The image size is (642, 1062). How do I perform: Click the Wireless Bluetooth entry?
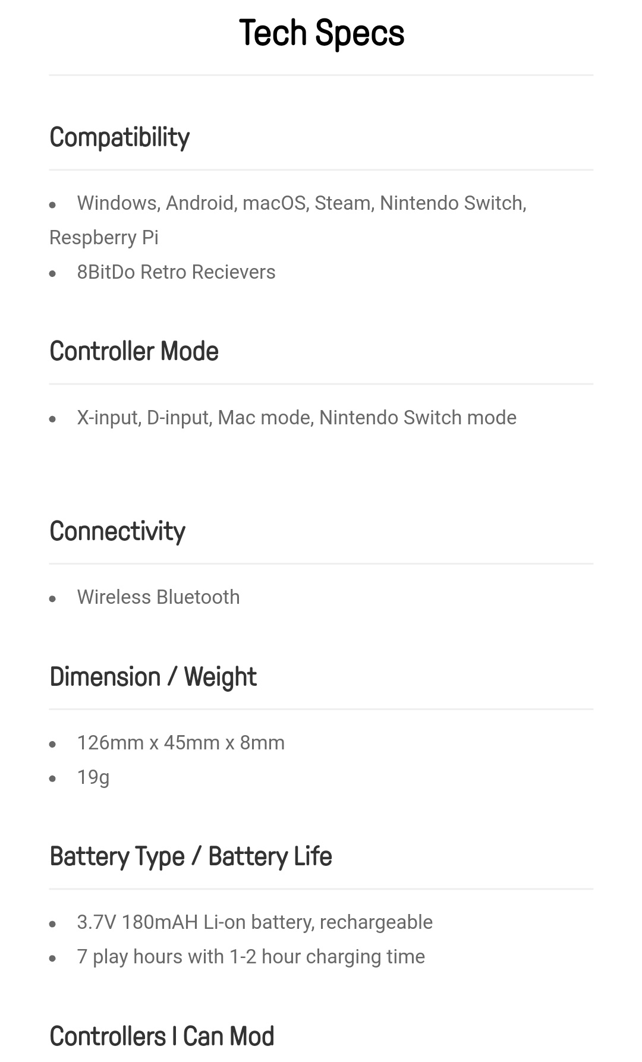pos(158,597)
